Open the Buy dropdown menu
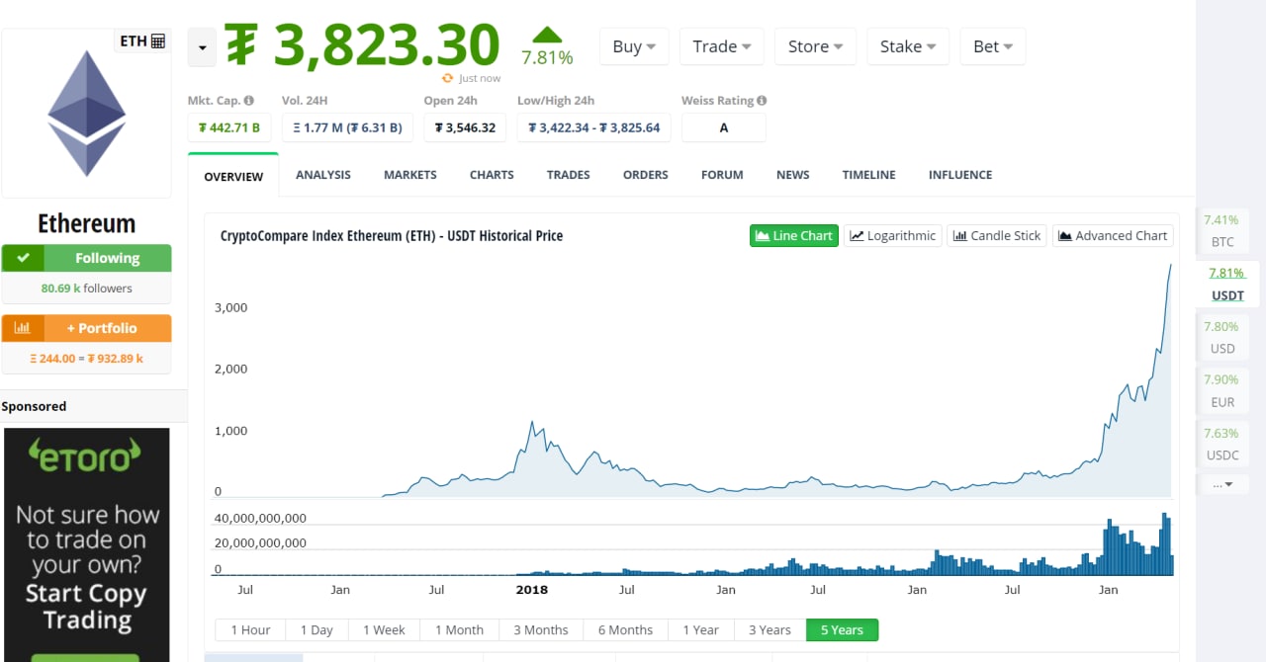Screen dimensions: 1266x662 click(634, 46)
